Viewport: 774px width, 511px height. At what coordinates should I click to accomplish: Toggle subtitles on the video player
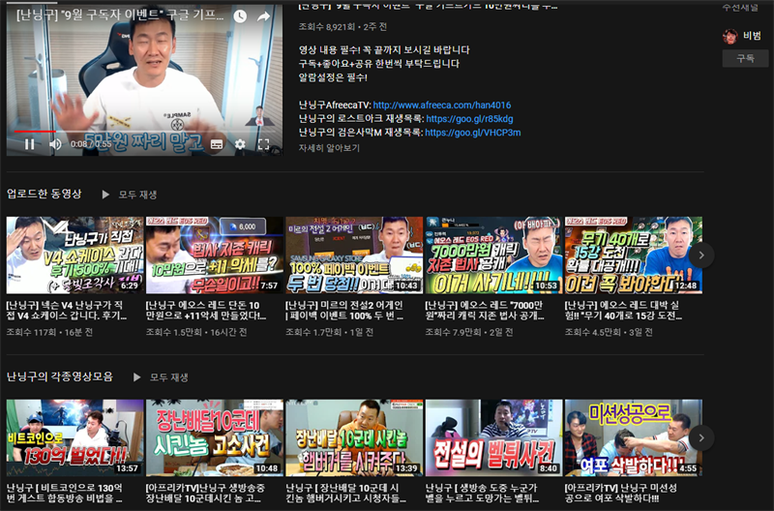tap(216, 144)
